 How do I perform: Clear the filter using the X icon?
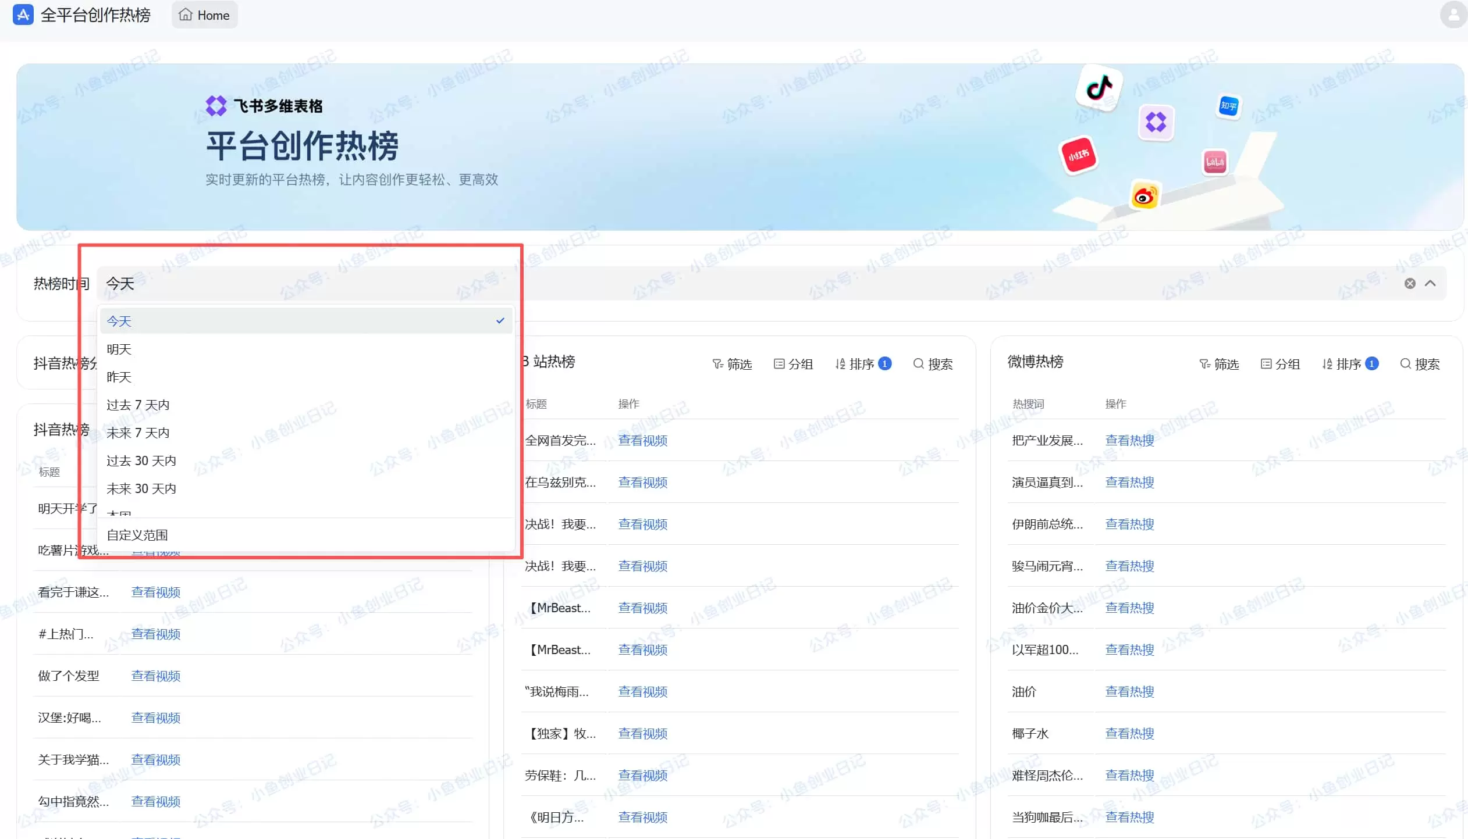coord(1409,283)
